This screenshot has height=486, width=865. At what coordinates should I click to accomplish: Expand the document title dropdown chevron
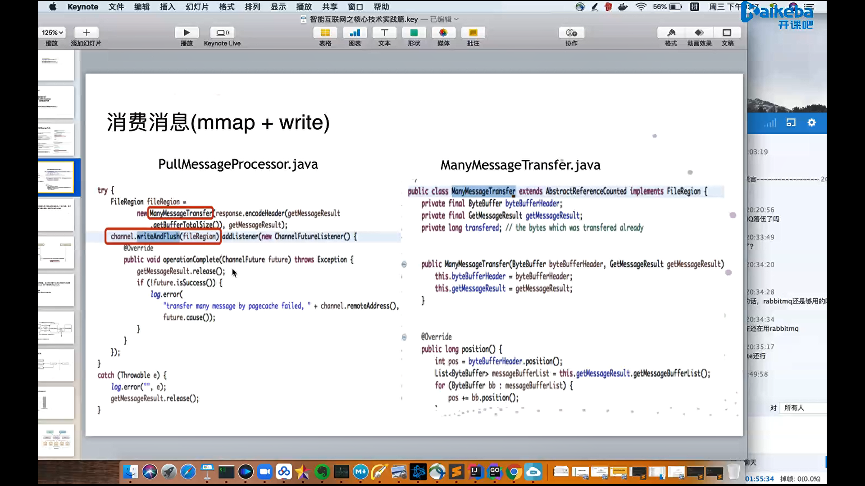(x=456, y=19)
